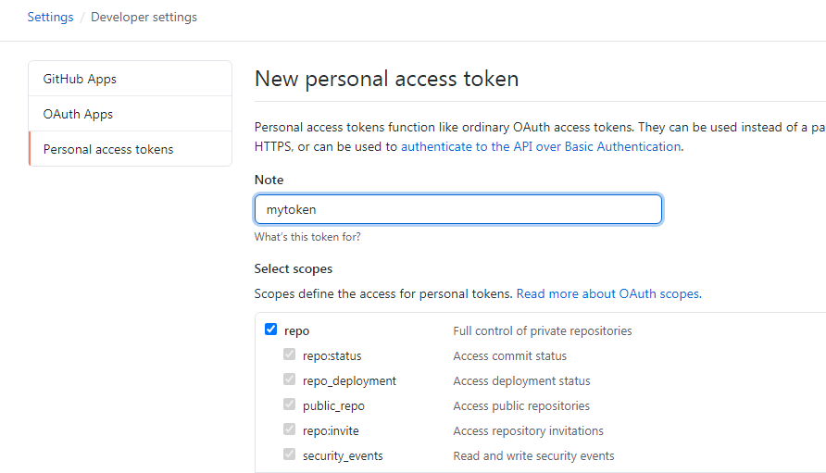
Task: Open OAuth Apps in sidebar
Action: [78, 114]
